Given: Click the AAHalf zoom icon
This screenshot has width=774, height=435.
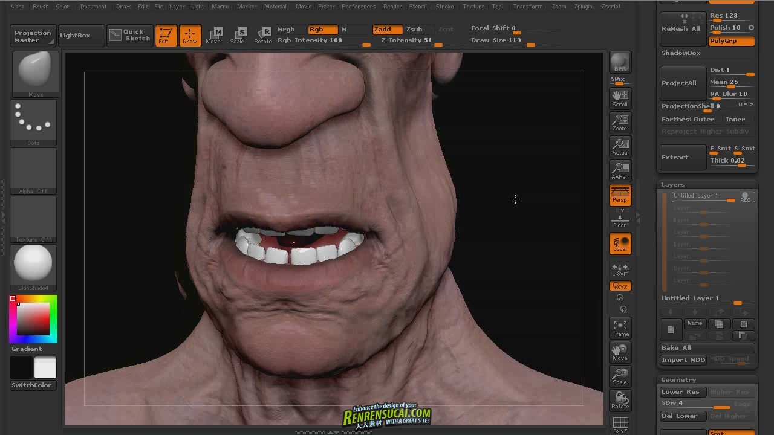Looking at the screenshot, I should pos(620,171).
